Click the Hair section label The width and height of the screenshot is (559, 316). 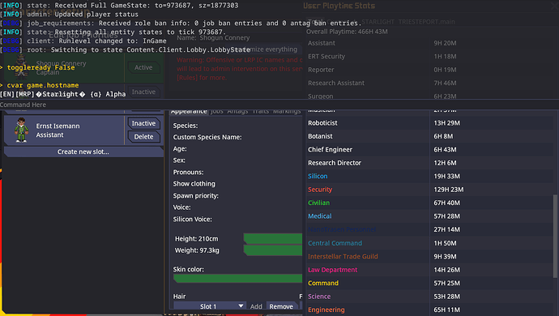coord(179,297)
